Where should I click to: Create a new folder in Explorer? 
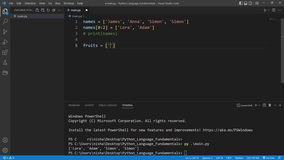(43, 10)
